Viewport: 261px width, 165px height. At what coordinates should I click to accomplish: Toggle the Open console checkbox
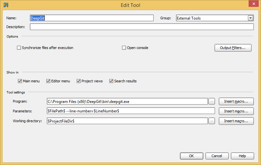point(124,48)
